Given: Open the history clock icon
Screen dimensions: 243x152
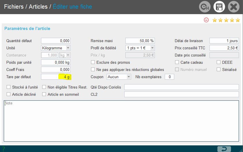Looking at the screenshot, I should click(205, 7).
